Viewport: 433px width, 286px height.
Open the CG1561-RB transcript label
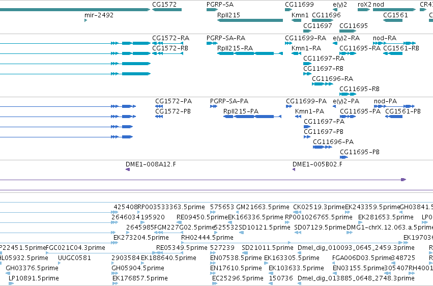(401, 48)
